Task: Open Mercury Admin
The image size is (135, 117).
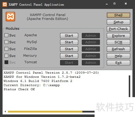Action: click(91, 56)
